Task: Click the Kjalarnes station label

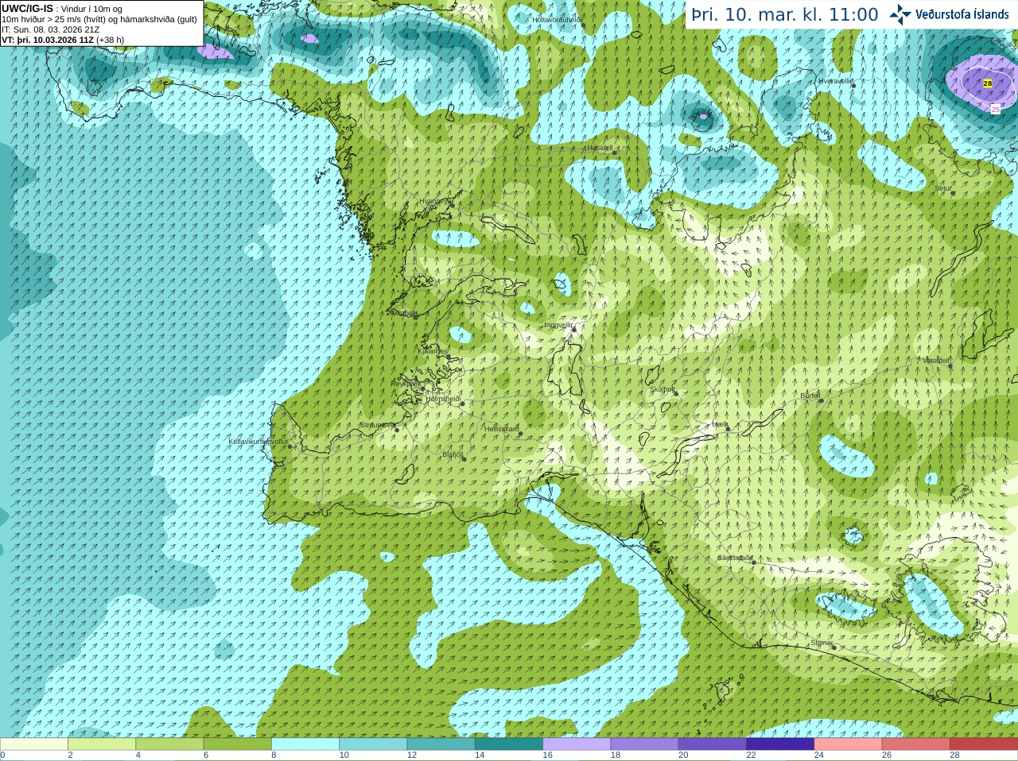Action: click(433, 351)
